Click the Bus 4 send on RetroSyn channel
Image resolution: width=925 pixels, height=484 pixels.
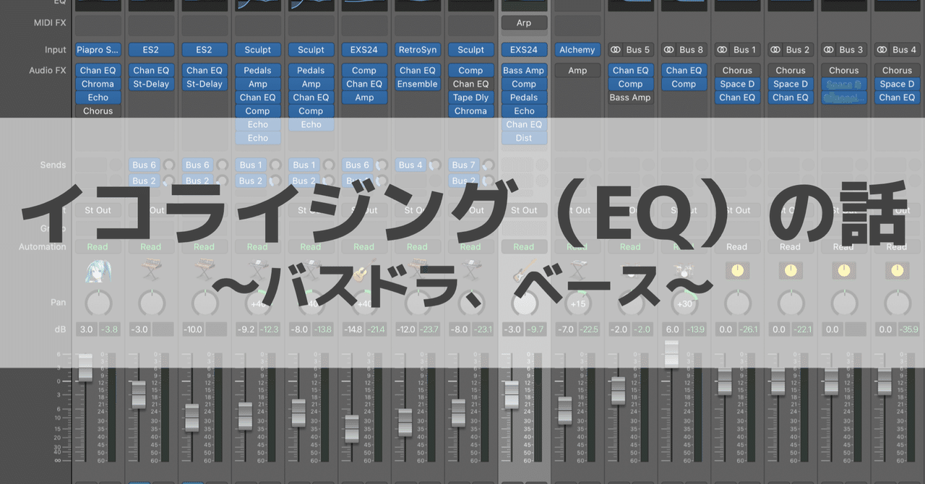click(410, 165)
